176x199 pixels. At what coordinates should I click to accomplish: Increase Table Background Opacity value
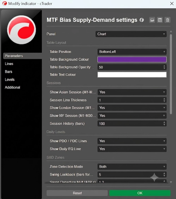(164, 66)
